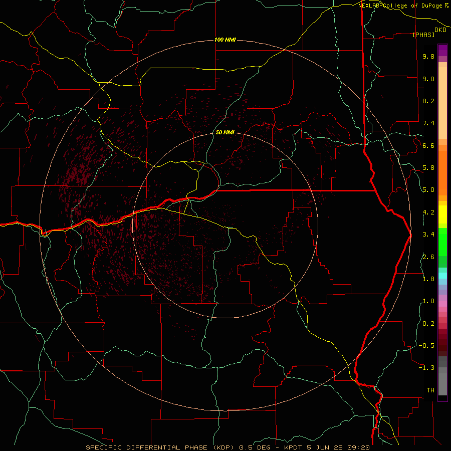Image resolution: width=451 pixels, height=451 pixels.
Task: Click the "9.8" scale value
Action: pyautogui.click(x=428, y=56)
